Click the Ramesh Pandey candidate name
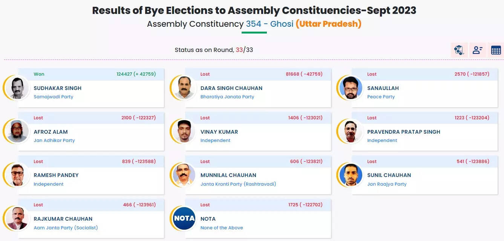 click(56, 175)
